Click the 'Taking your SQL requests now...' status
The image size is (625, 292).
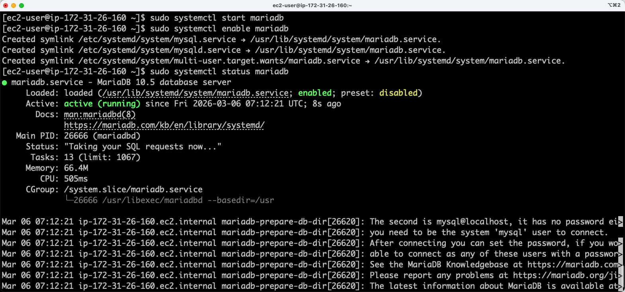point(143,147)
